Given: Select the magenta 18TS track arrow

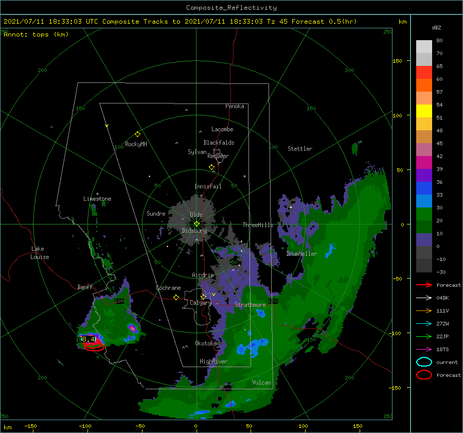Looking at the screenshot, I should [424, 350].
